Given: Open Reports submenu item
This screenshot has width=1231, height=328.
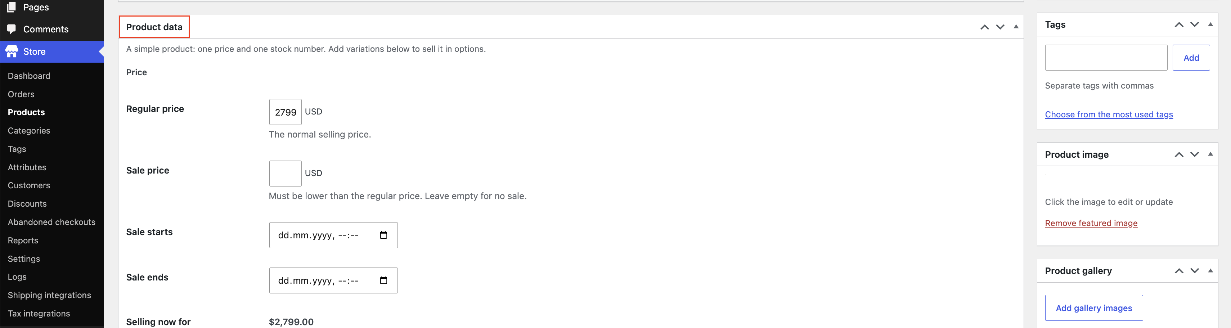Looking at the screenshot, I should (23, 241).
